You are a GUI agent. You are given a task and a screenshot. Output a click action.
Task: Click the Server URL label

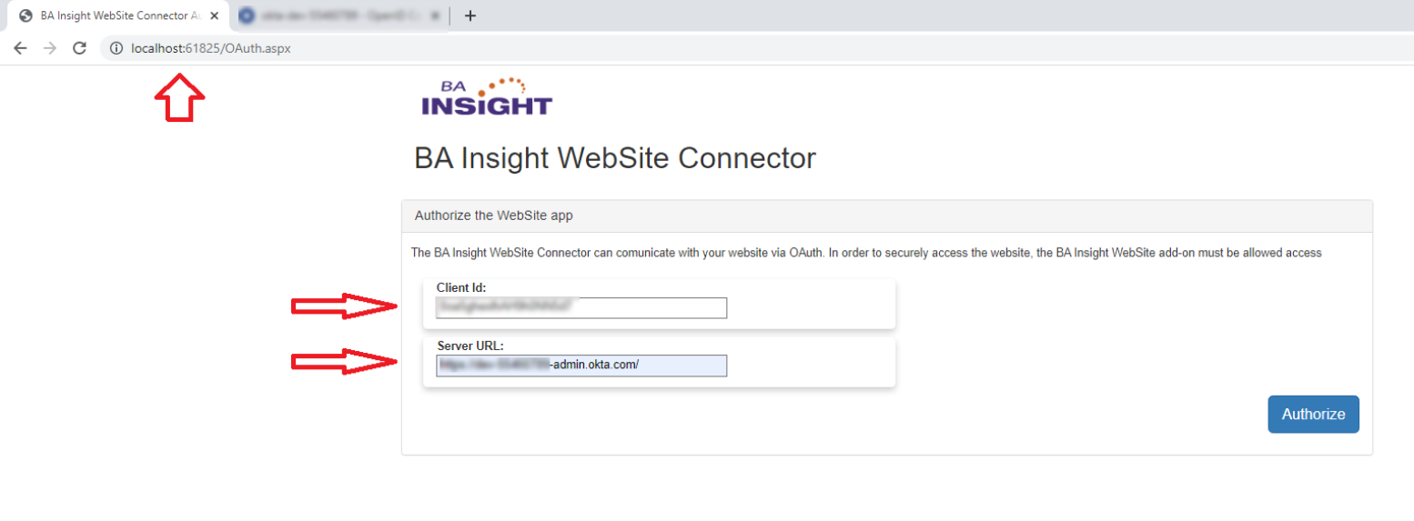[470, 346]
